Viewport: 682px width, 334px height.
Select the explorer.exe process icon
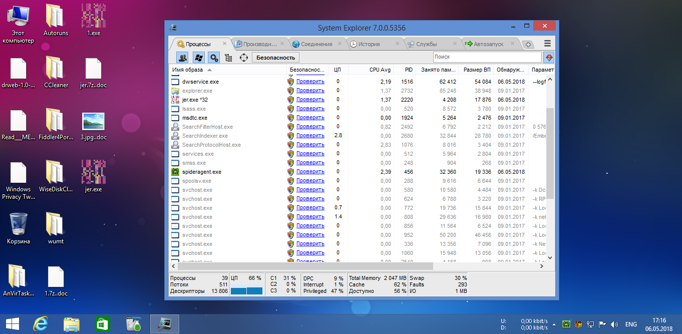(x=175, y=91)
